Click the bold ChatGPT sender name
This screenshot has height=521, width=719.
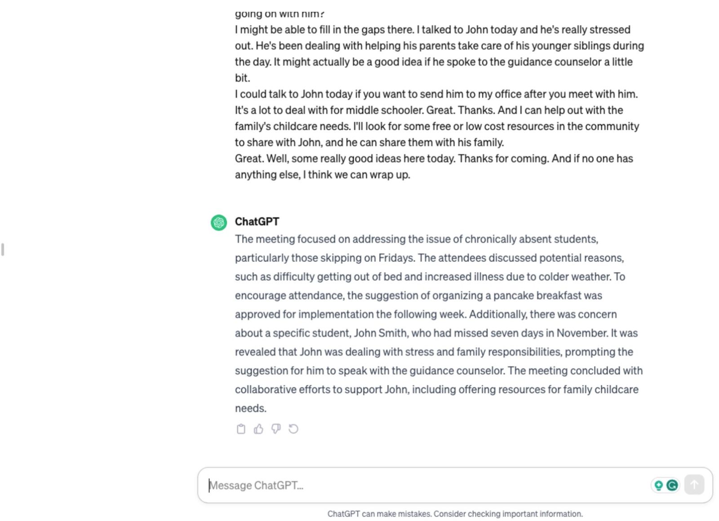click(257, 221)
